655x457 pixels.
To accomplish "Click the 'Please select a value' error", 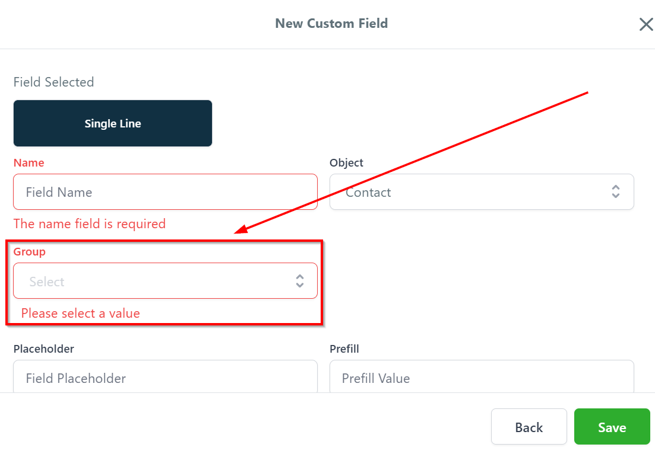I will pos(81,313).
